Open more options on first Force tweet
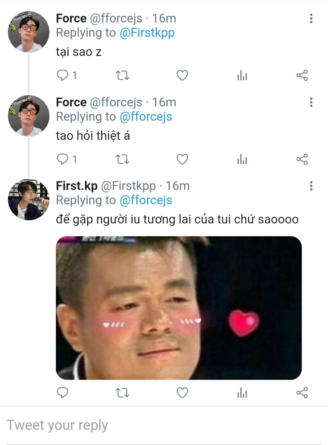The image size is (328, 445). click(x=311, y=19)
